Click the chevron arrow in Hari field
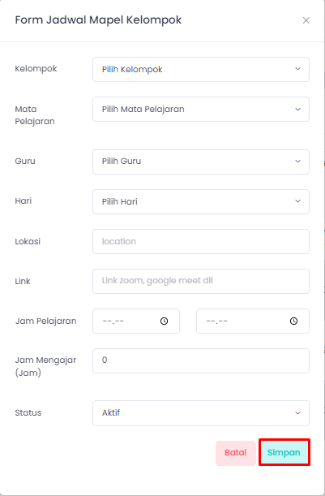The height and width of the screenshot is (496, 325). [x=297, y=201]
